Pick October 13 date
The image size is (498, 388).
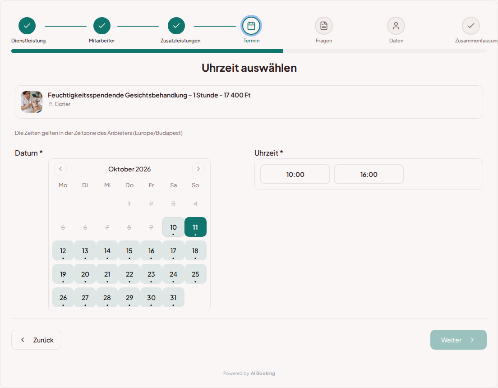point(85,250)
